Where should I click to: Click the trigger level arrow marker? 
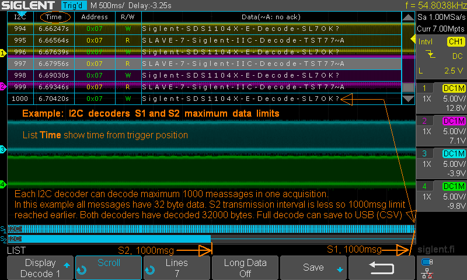point(413,38)
